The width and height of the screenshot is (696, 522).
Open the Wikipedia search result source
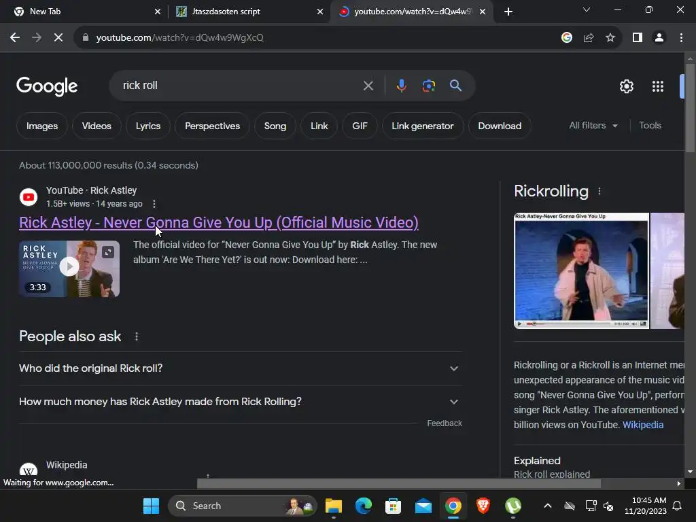click(67, 465)
